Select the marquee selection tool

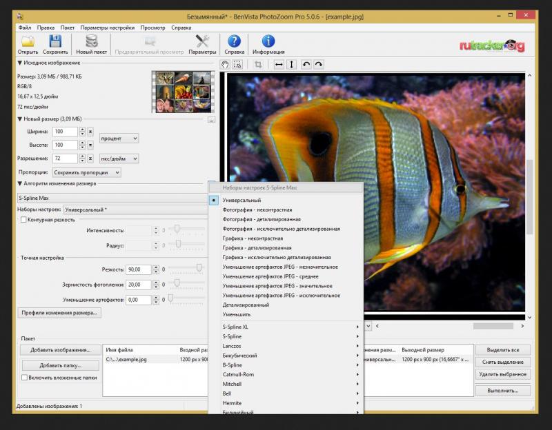coord(237,65)
